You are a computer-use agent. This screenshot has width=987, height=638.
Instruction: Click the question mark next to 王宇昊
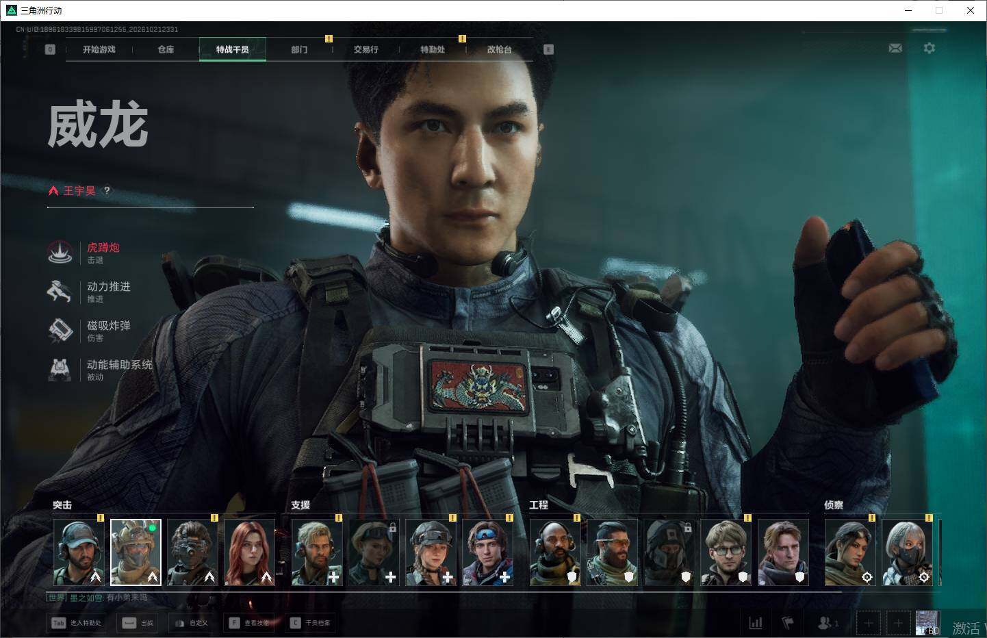point(107,191)
